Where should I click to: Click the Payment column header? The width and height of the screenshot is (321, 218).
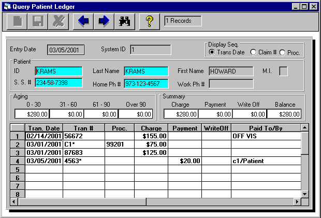(185, 128)
